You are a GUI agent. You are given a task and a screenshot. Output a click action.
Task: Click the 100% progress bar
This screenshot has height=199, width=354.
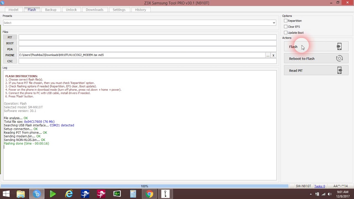tap(144, 186)
